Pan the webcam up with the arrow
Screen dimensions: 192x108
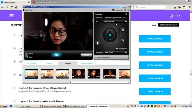(x=110, y=30)
